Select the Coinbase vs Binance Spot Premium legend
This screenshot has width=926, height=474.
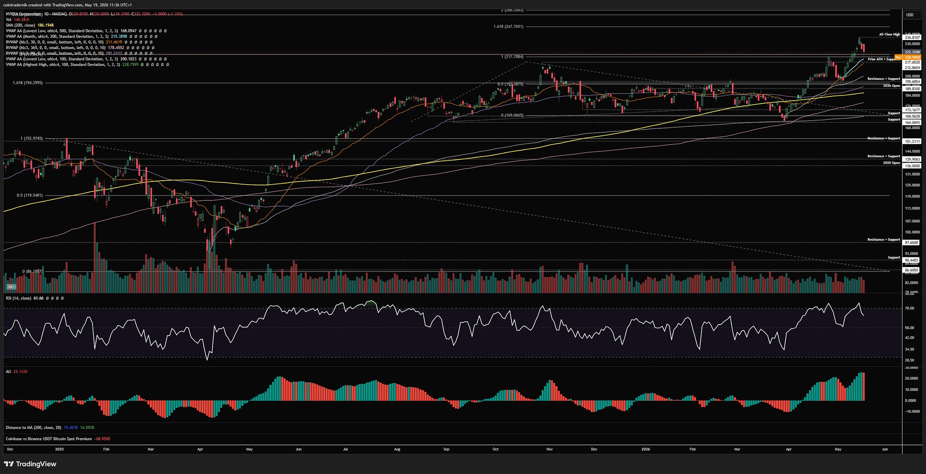(58, 439)
